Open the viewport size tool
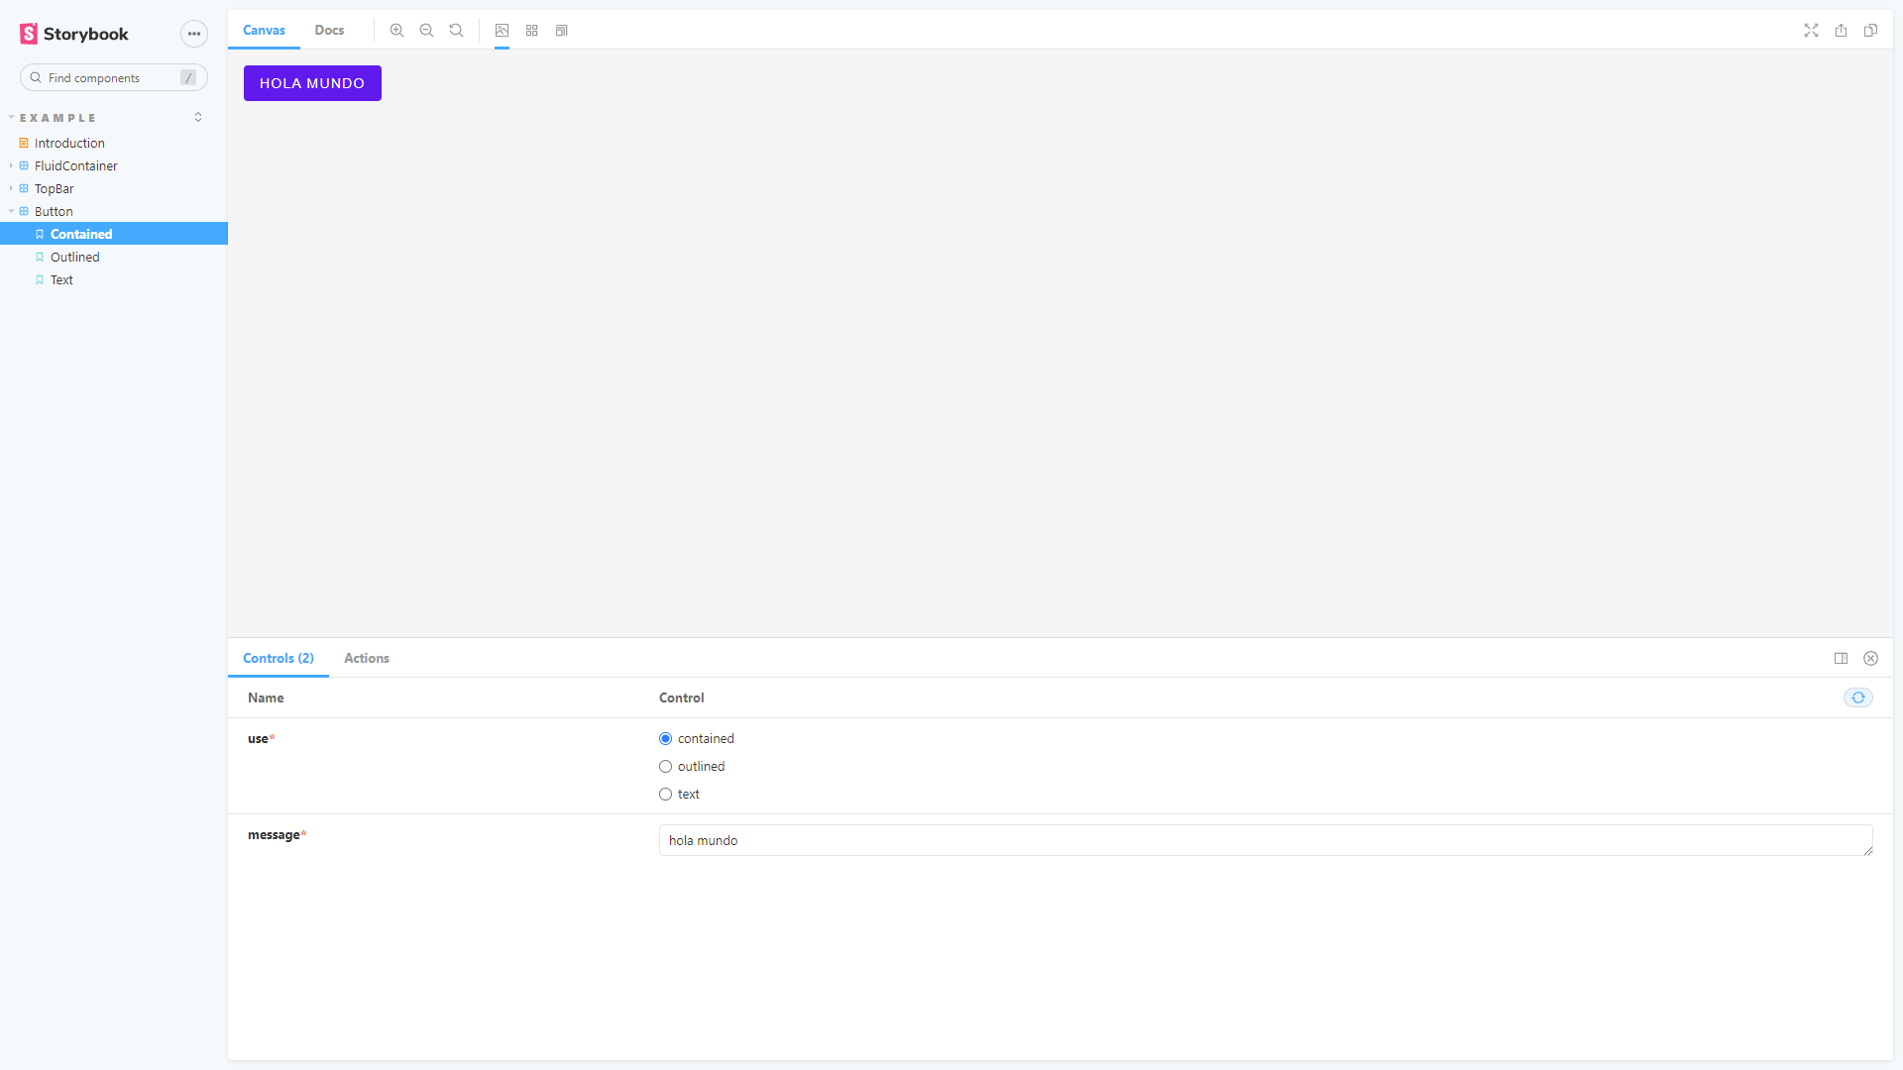Viewport: 1903px width, 1070px height. coord(562,31)
